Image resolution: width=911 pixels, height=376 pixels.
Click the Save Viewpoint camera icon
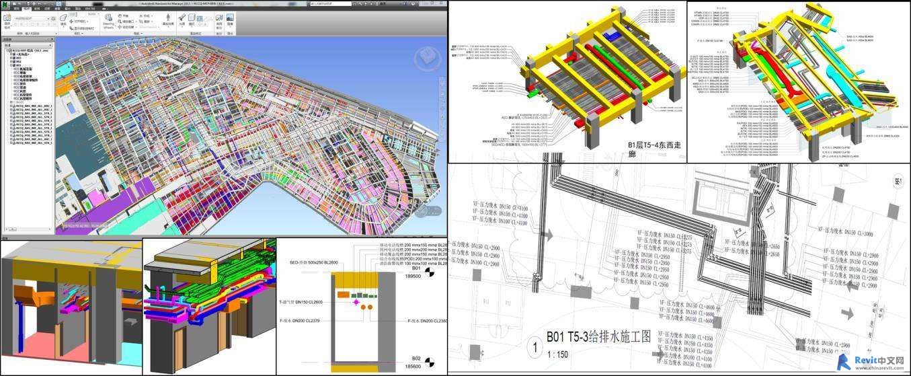pos(7,17)
